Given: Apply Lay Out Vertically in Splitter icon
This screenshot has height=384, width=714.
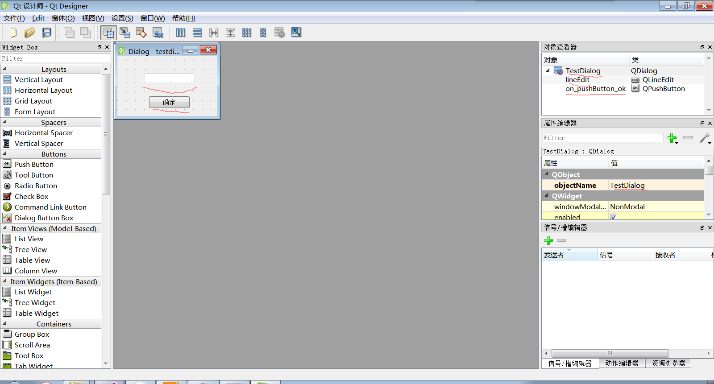Looking at the screenshot, I should [x=230, y=33].
